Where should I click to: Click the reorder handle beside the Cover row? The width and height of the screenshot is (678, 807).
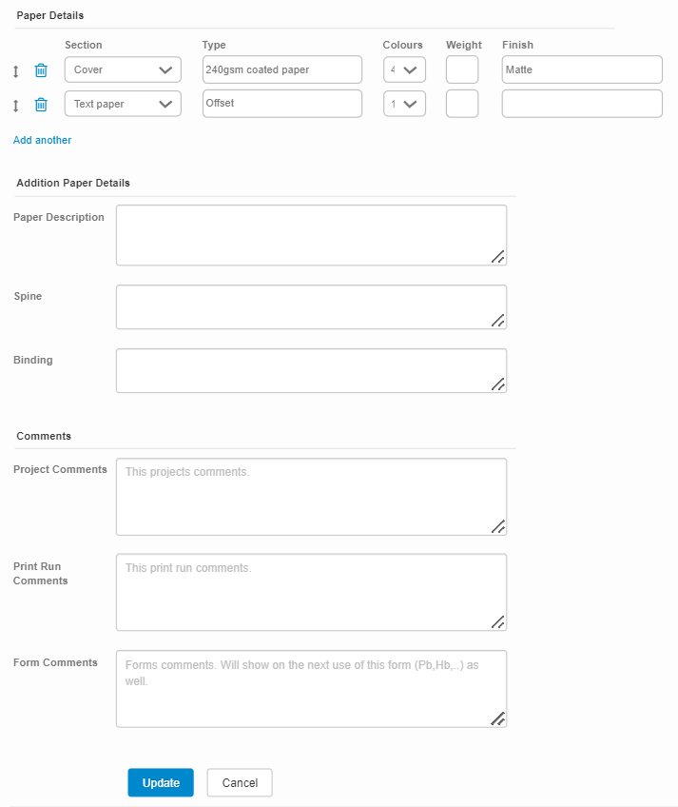[14, 69]
